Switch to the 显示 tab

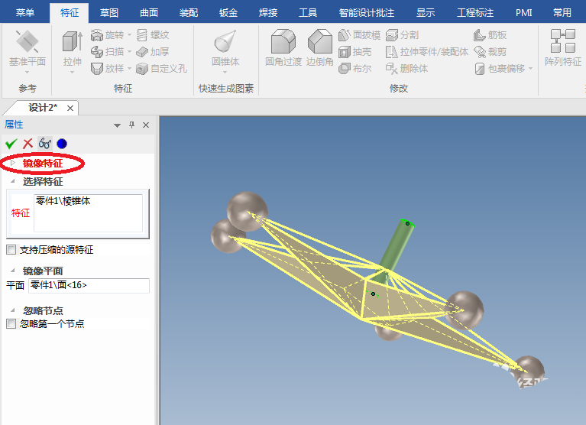click(x=426, y=13)
